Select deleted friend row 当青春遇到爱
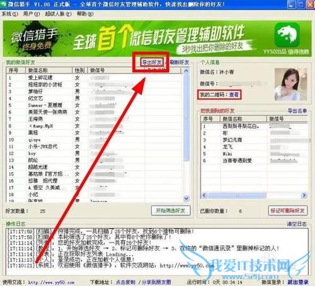 (x=255, y=161)
